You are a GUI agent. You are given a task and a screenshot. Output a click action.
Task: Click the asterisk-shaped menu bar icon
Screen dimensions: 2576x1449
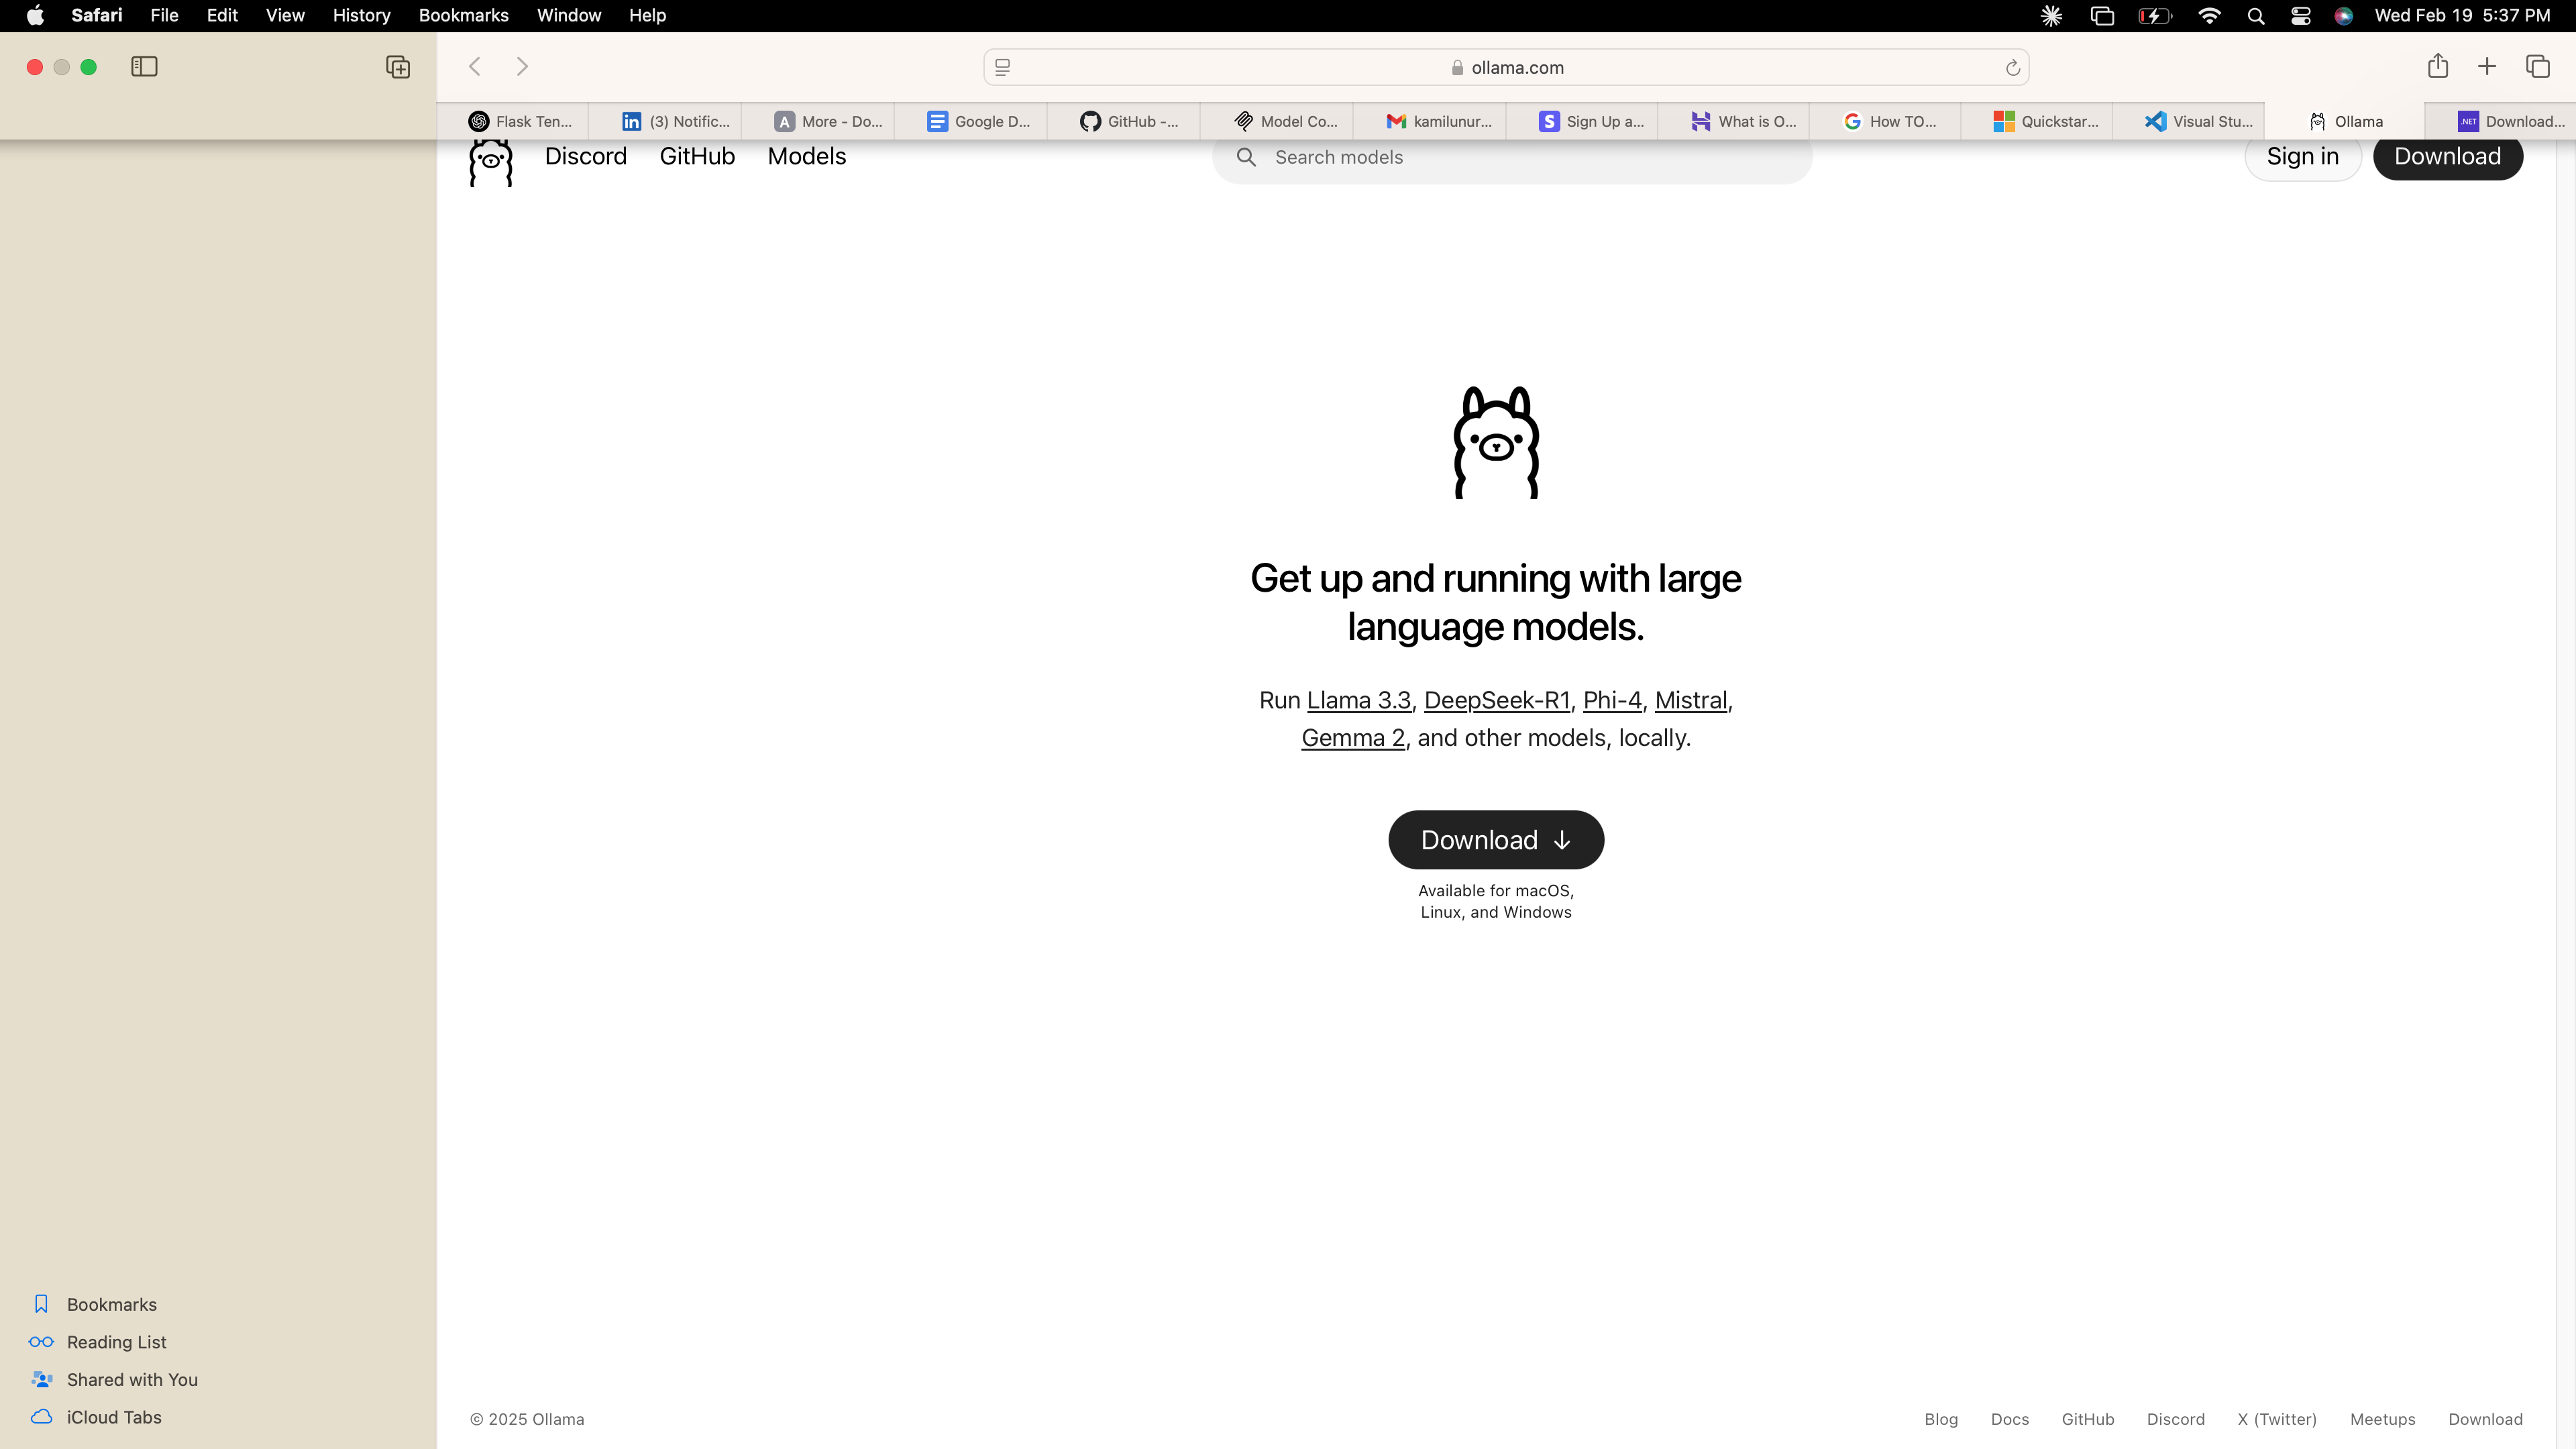(x=2052, y=16)
